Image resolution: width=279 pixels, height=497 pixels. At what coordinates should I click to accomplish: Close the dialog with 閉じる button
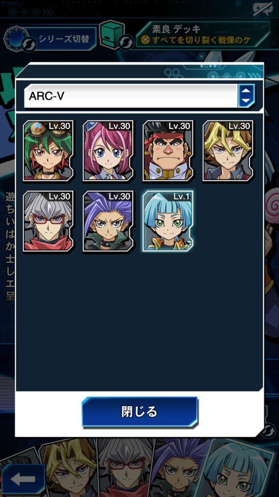pyautogui.click(x=139, y=412)
